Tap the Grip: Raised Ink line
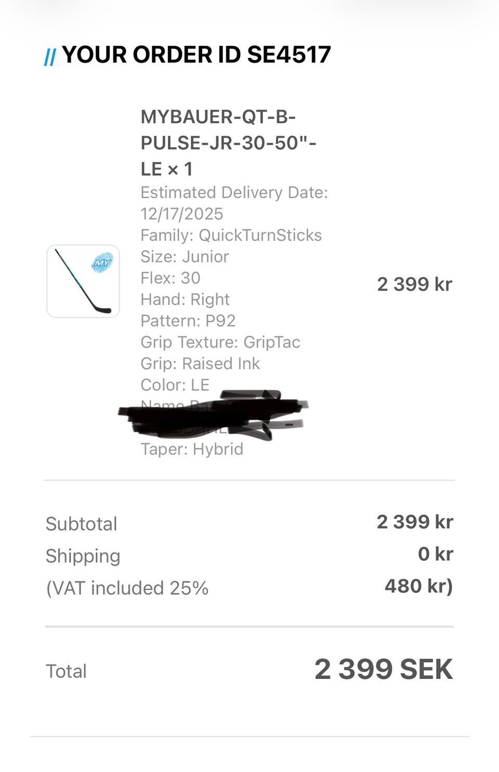Screen dimensions: 499x772 click(x=200, y=363)
